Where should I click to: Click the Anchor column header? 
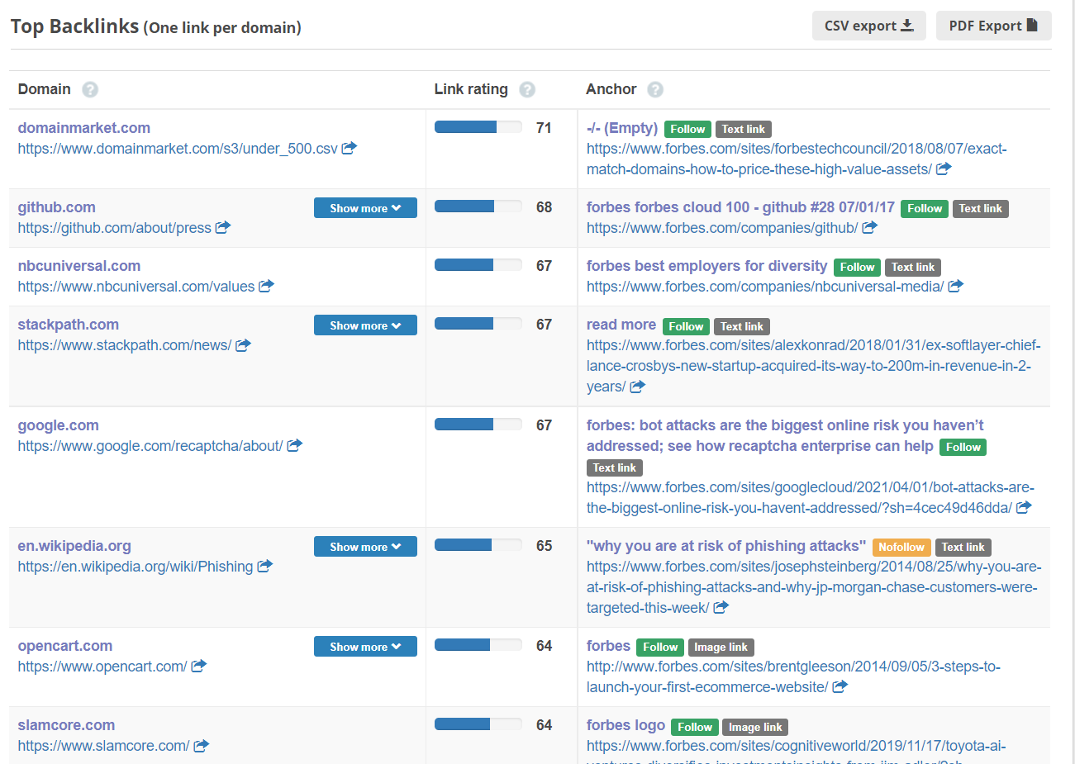click(611, 89)
